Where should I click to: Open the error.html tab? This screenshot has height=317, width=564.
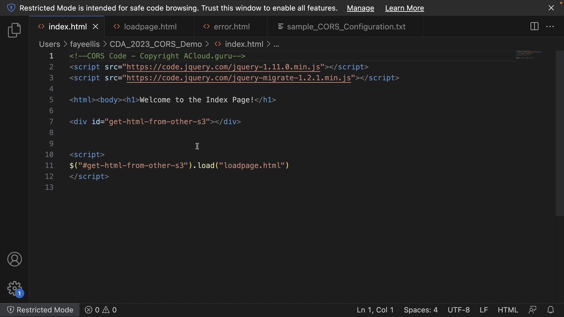231,27
